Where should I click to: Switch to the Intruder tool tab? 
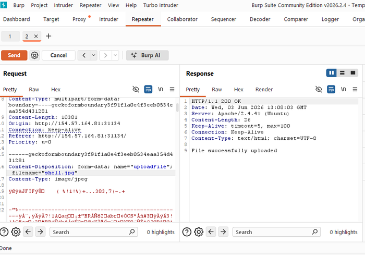pyautogui.click(x=108, y=19)
